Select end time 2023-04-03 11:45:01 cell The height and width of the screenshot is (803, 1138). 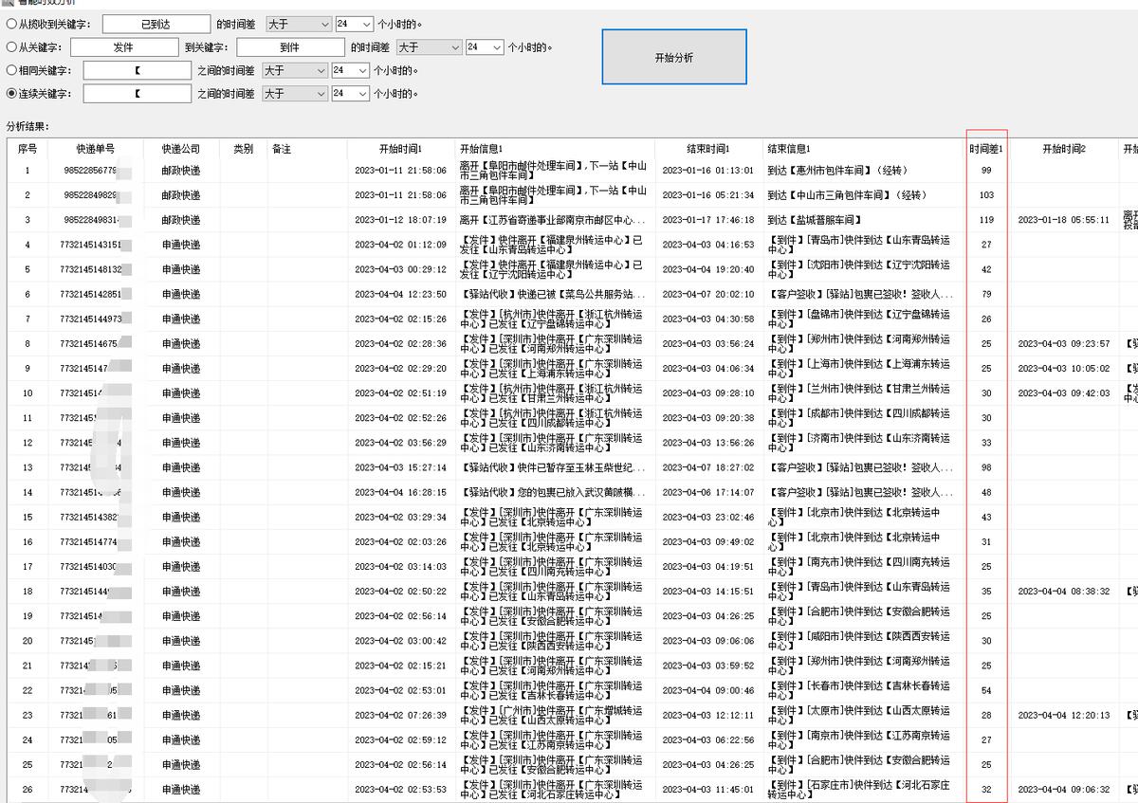(x=707, y=789)
